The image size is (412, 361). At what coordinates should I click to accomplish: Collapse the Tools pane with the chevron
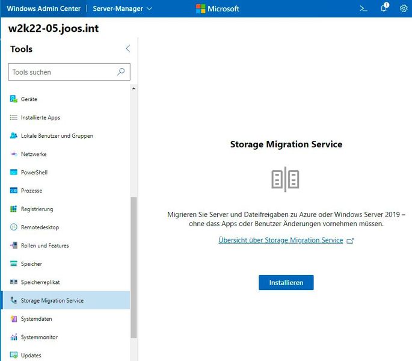(x=128, y=48)
